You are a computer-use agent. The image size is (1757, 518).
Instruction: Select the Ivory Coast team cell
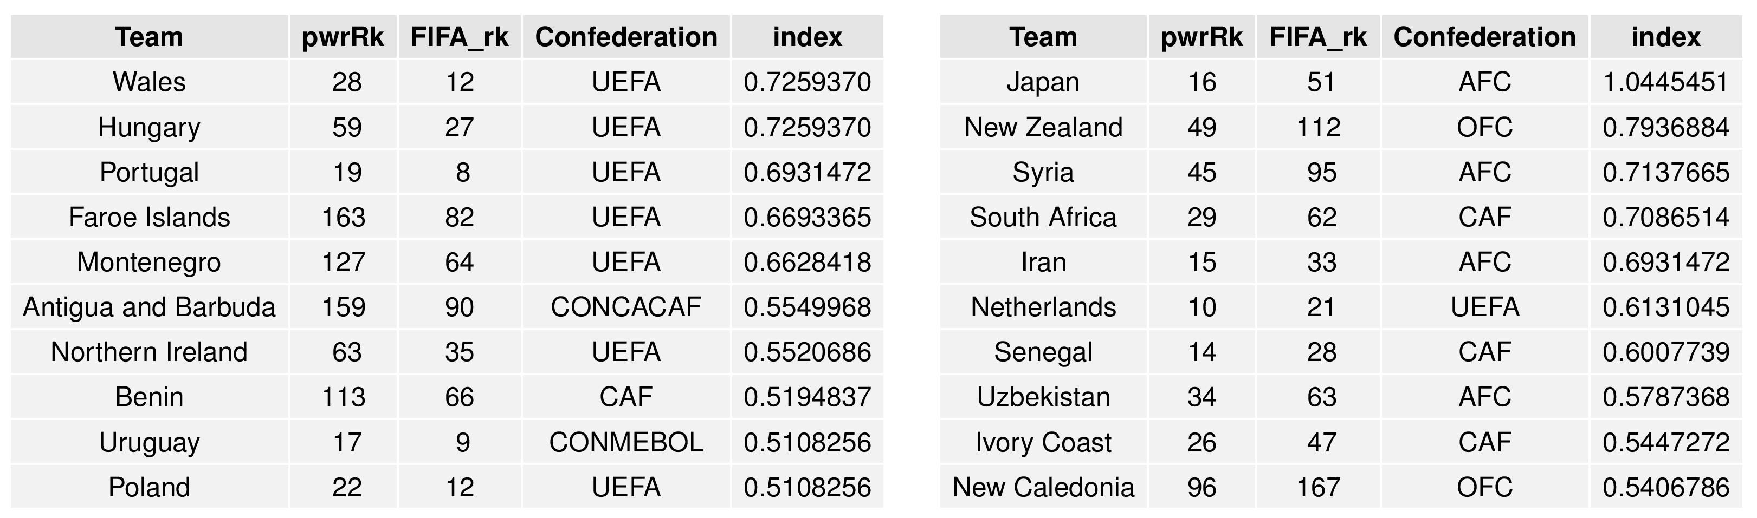[1043, 442]
